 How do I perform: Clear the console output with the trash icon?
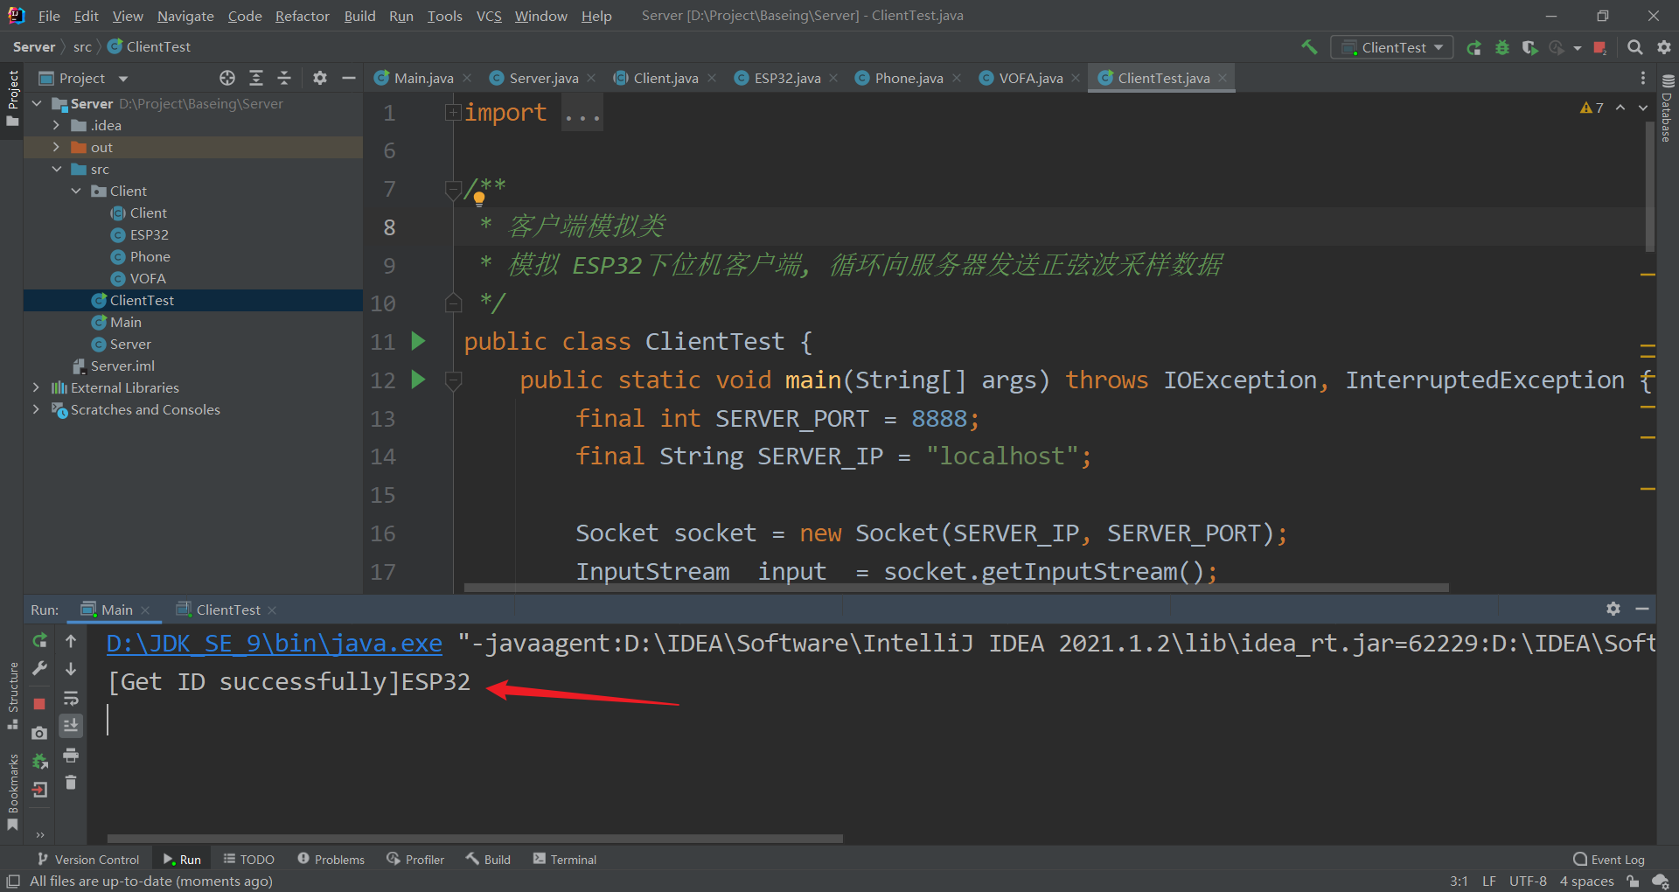point(72,784)
